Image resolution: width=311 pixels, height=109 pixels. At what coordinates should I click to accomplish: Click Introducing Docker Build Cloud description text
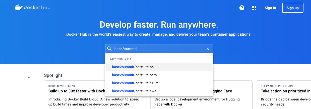click(x=94, y=102)
